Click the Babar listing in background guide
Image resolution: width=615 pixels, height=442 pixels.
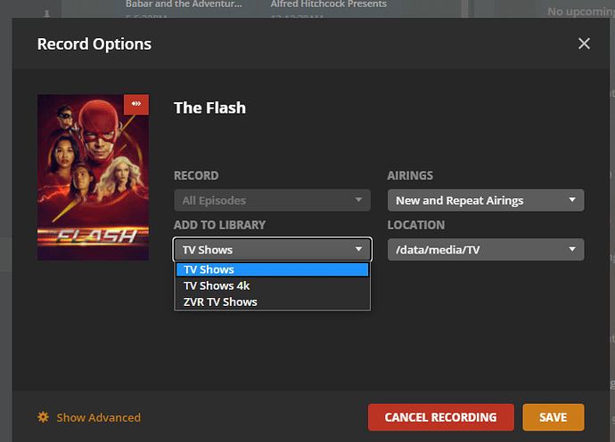pos(184,4)
